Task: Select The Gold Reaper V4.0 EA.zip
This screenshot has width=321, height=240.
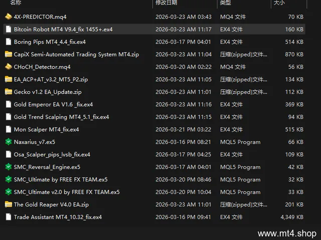Action: [x=51, y=204]
